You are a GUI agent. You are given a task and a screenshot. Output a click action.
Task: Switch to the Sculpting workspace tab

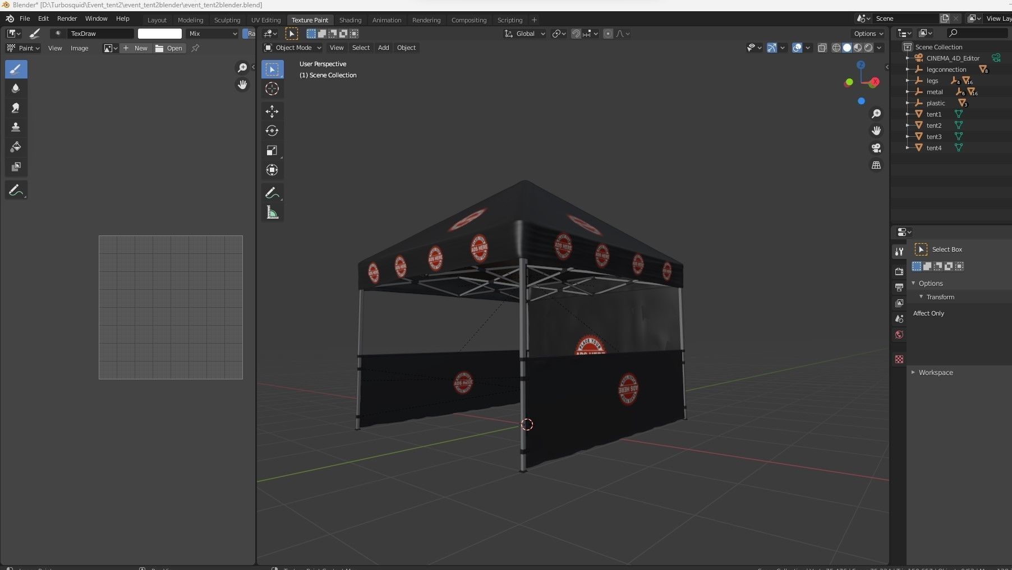[x=227, y=20]
